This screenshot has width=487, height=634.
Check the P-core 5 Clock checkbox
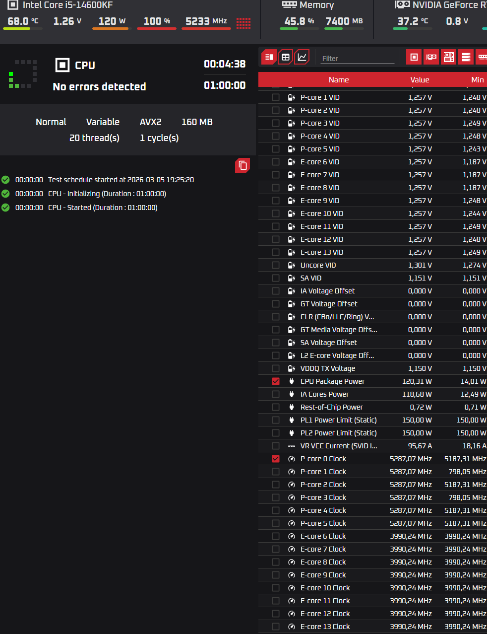(x=276, y=523)
